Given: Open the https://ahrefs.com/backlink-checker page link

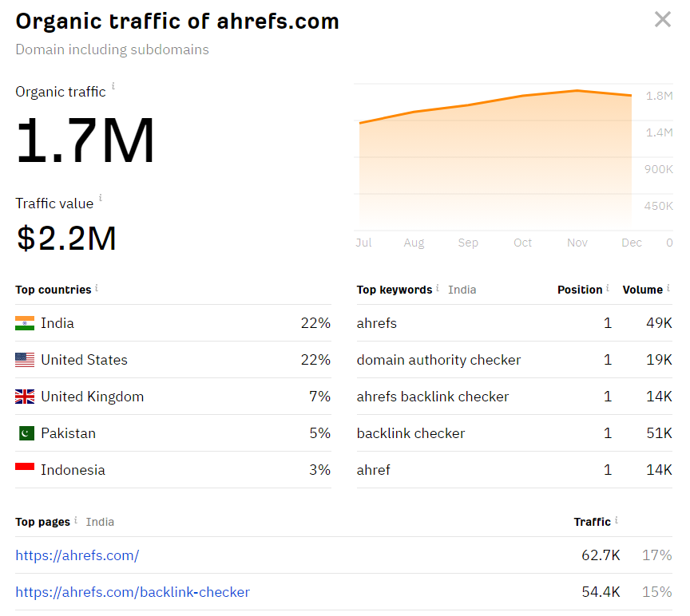Looking at the screenshot, I should coord(134,592).
